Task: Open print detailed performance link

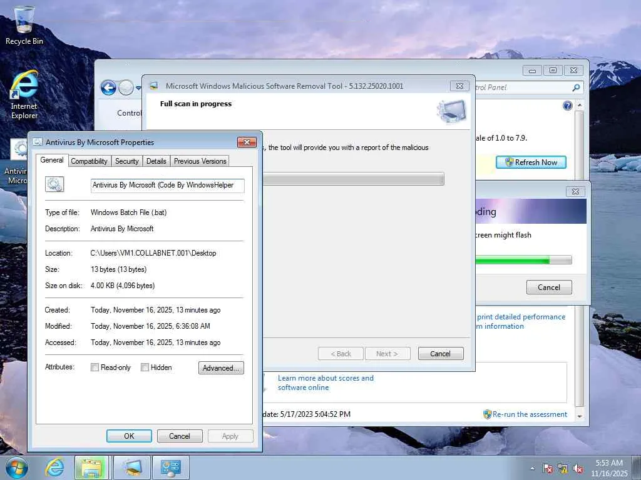Action: point(521,321)
